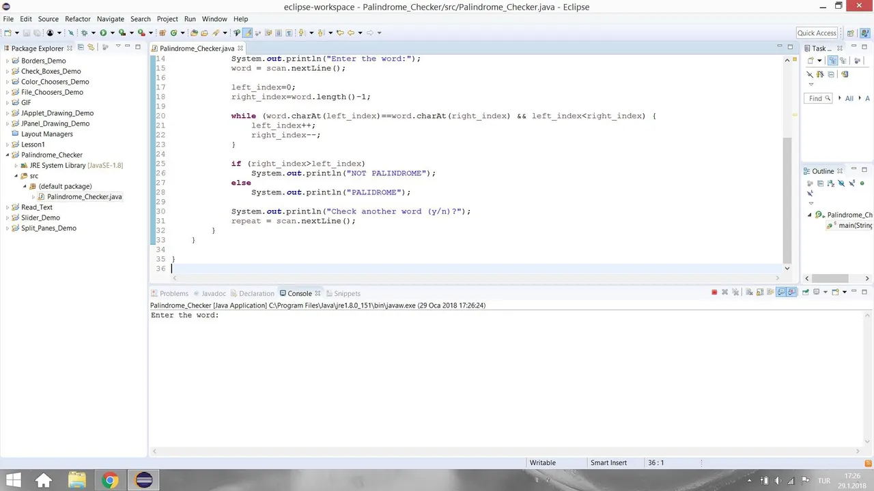Open the Debug button dropdown arrow
The width and height of the screenshot is (874, 491).
click(x=93, y=33)
